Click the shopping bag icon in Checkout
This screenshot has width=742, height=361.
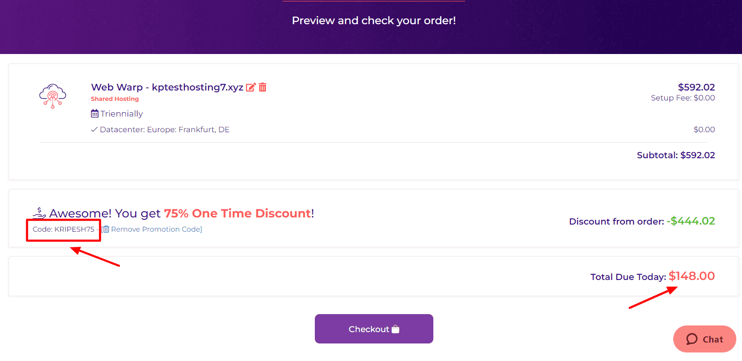pyautogui.click(x=395, y=329)
